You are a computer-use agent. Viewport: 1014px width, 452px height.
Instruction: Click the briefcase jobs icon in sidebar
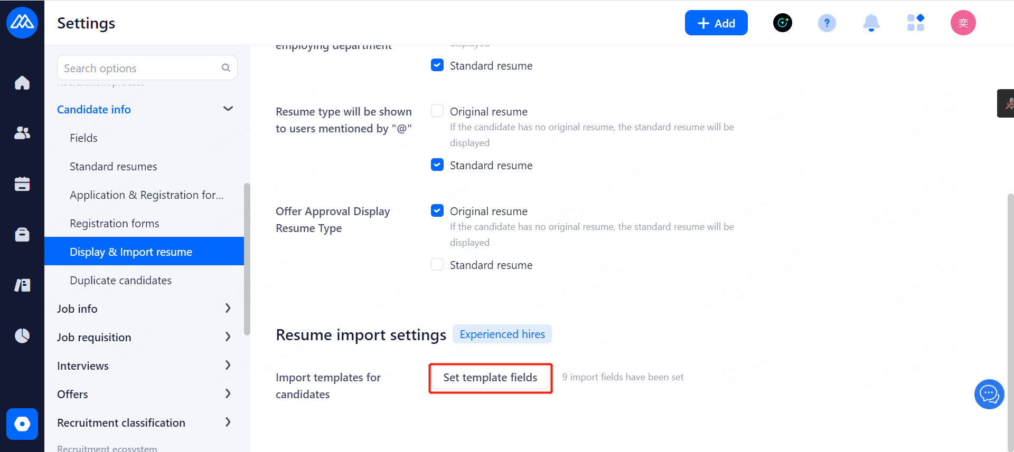pos(22,234)
